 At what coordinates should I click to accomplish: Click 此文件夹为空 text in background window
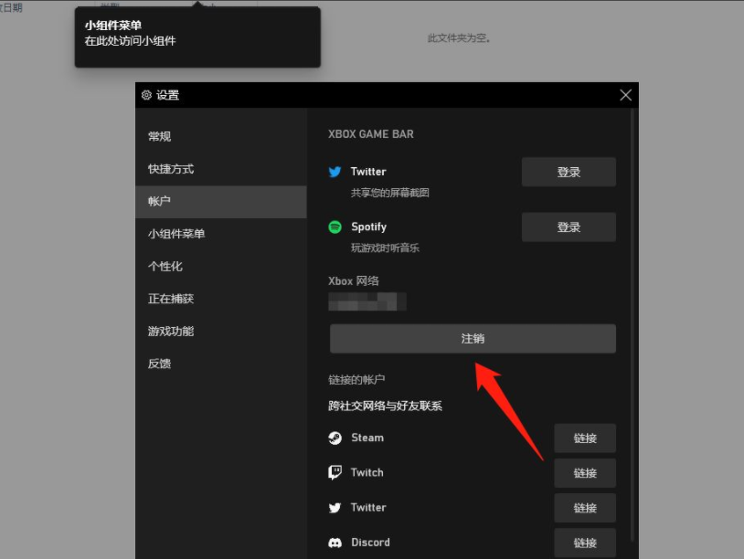coord(459,38)
